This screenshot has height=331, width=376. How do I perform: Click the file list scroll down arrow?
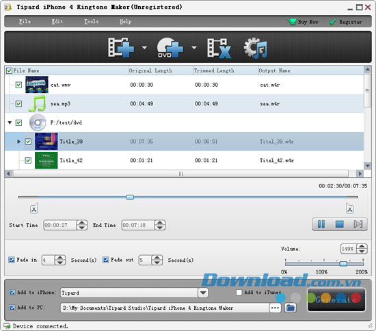point(367,165)
